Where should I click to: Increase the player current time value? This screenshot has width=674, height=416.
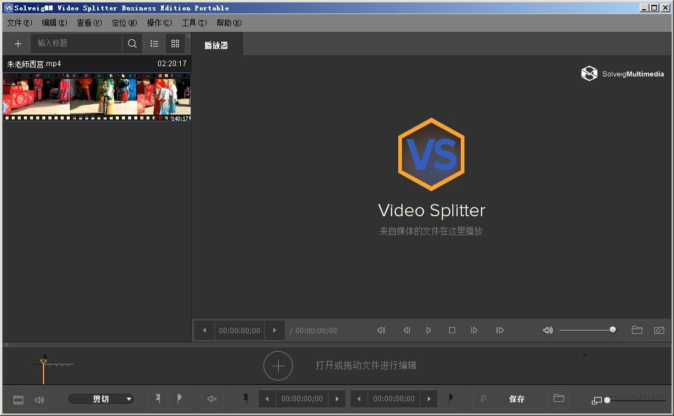(x=275, y=330)
